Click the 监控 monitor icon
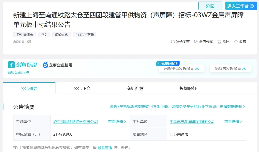Image resolution: width=259 pixels, height=152 pixels. coord(220,42)
